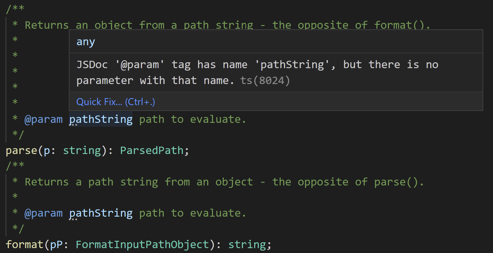The height and width of the screenshot is (253, 493).
Task: Click 'opposite of parse().' comment text
Action: (361, 182)
